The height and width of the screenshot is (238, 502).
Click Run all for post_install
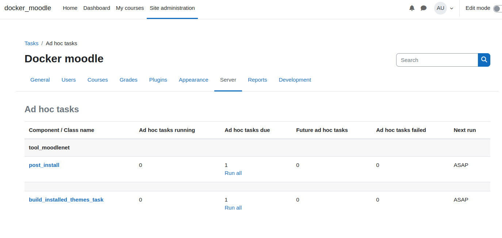233,173
